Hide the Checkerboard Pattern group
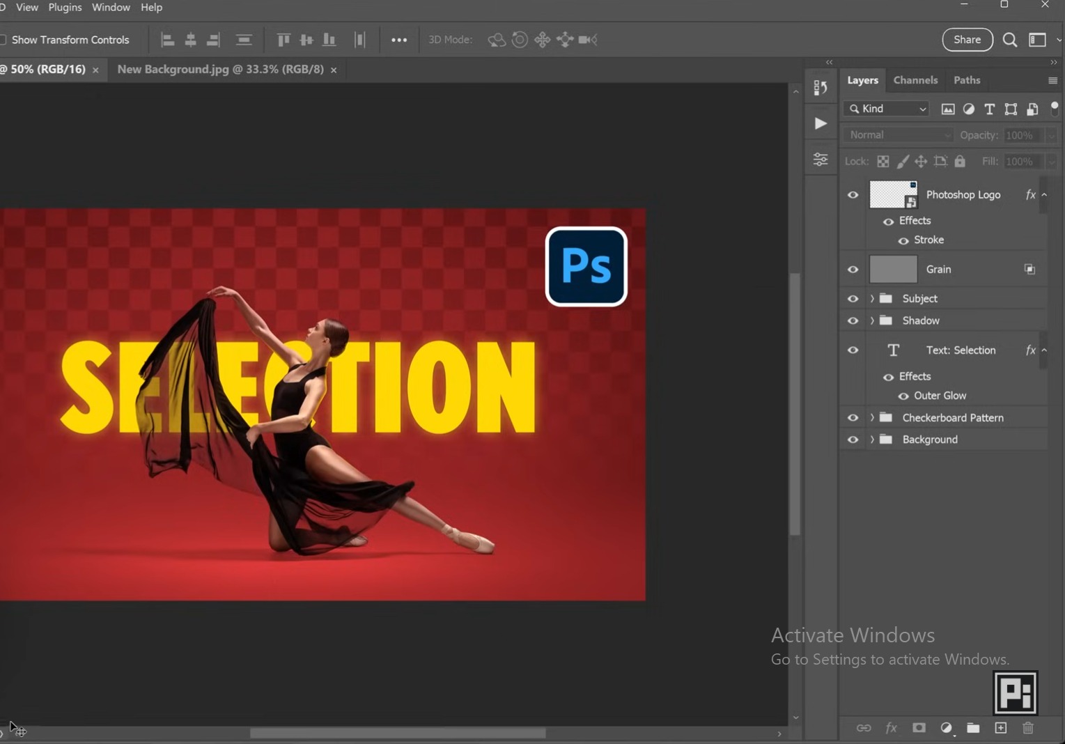Viewport: 1065px width, 744px height. pos(853,418)
